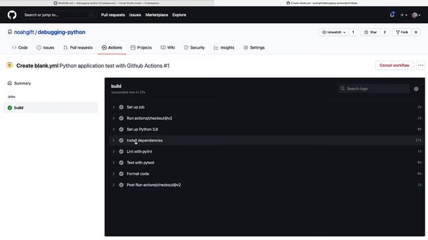Click Pull requests in top navigation
428x240 pixels.
point(113,15)
